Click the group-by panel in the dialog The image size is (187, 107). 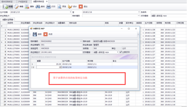pyautogui.click(x=84, y=57)
